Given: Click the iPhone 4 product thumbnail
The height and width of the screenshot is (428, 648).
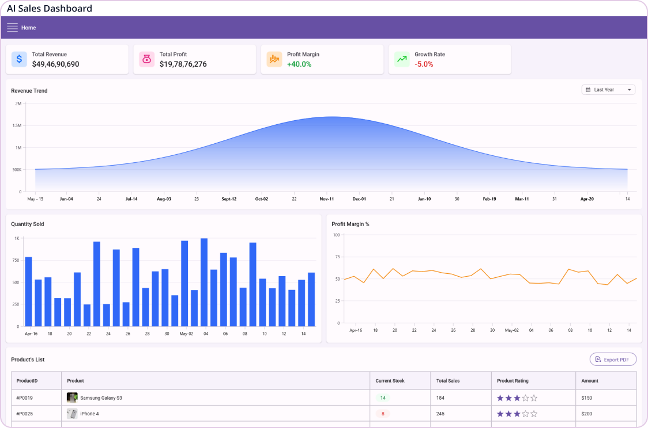Looking at the screenshot, I should [x=72, y=414].
